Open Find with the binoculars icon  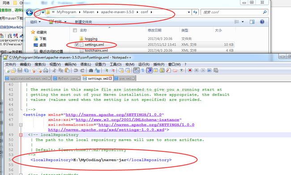click(x=91, y=71)
